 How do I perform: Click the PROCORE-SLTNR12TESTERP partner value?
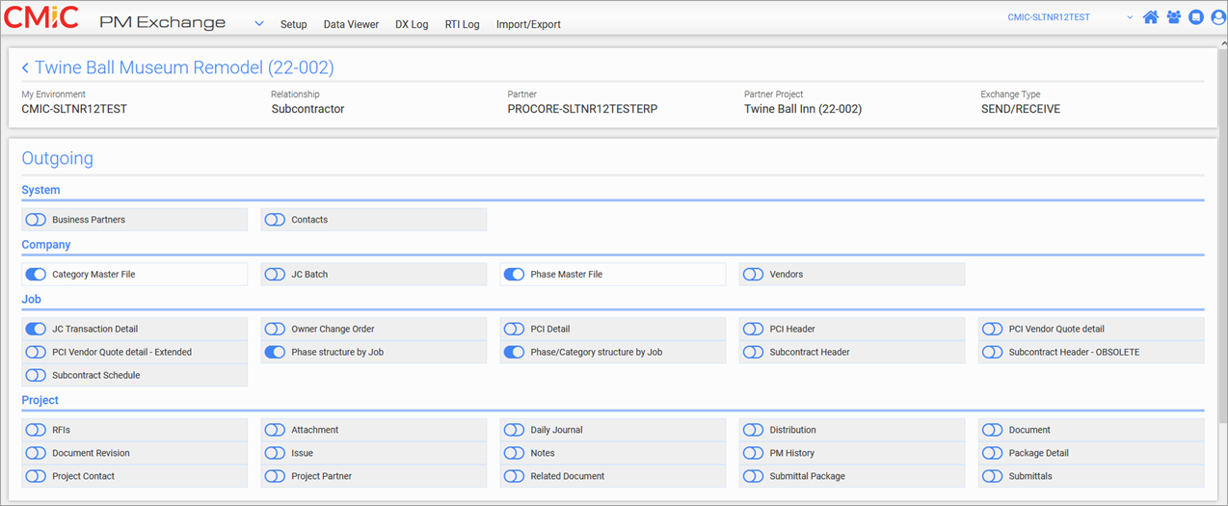[582, 109]
